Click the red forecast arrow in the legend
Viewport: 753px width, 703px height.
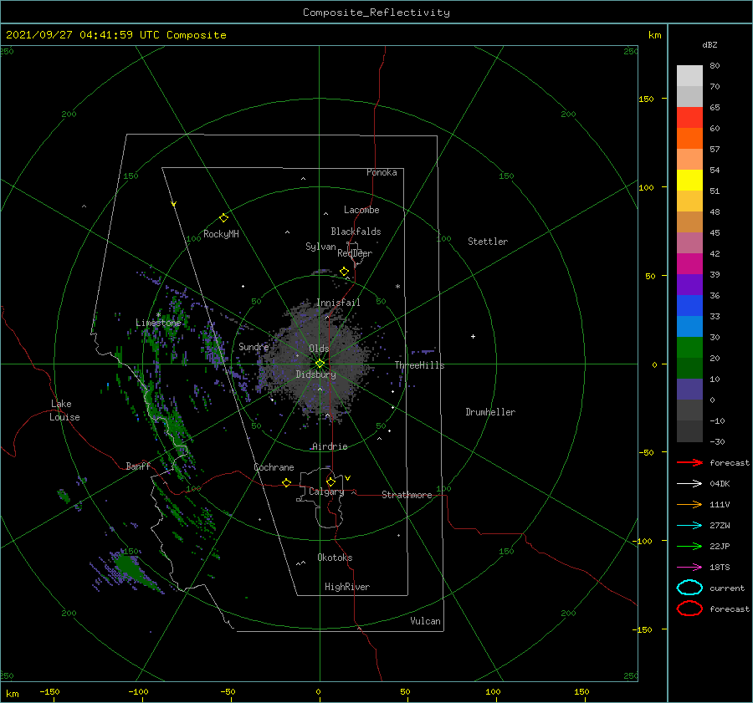click(x=689, y=462)
